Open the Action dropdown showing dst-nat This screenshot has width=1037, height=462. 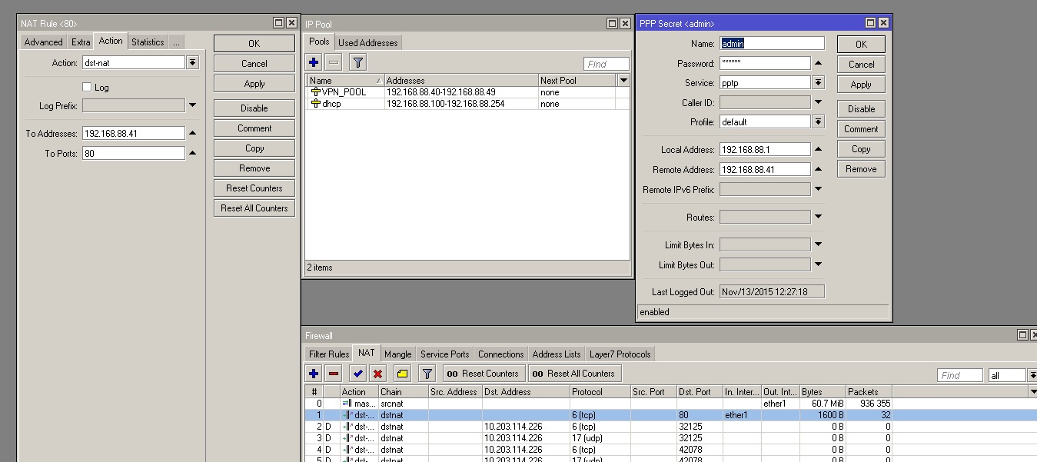click(x=192, y=63)
